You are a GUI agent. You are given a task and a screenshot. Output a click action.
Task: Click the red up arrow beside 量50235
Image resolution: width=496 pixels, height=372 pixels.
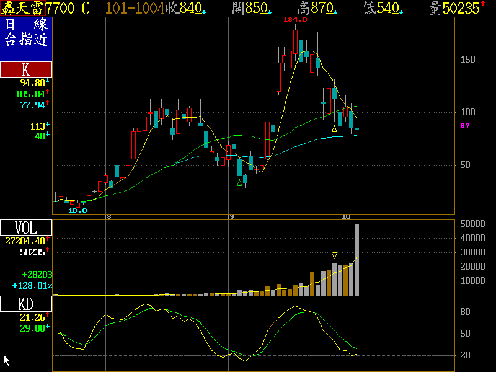483,5
